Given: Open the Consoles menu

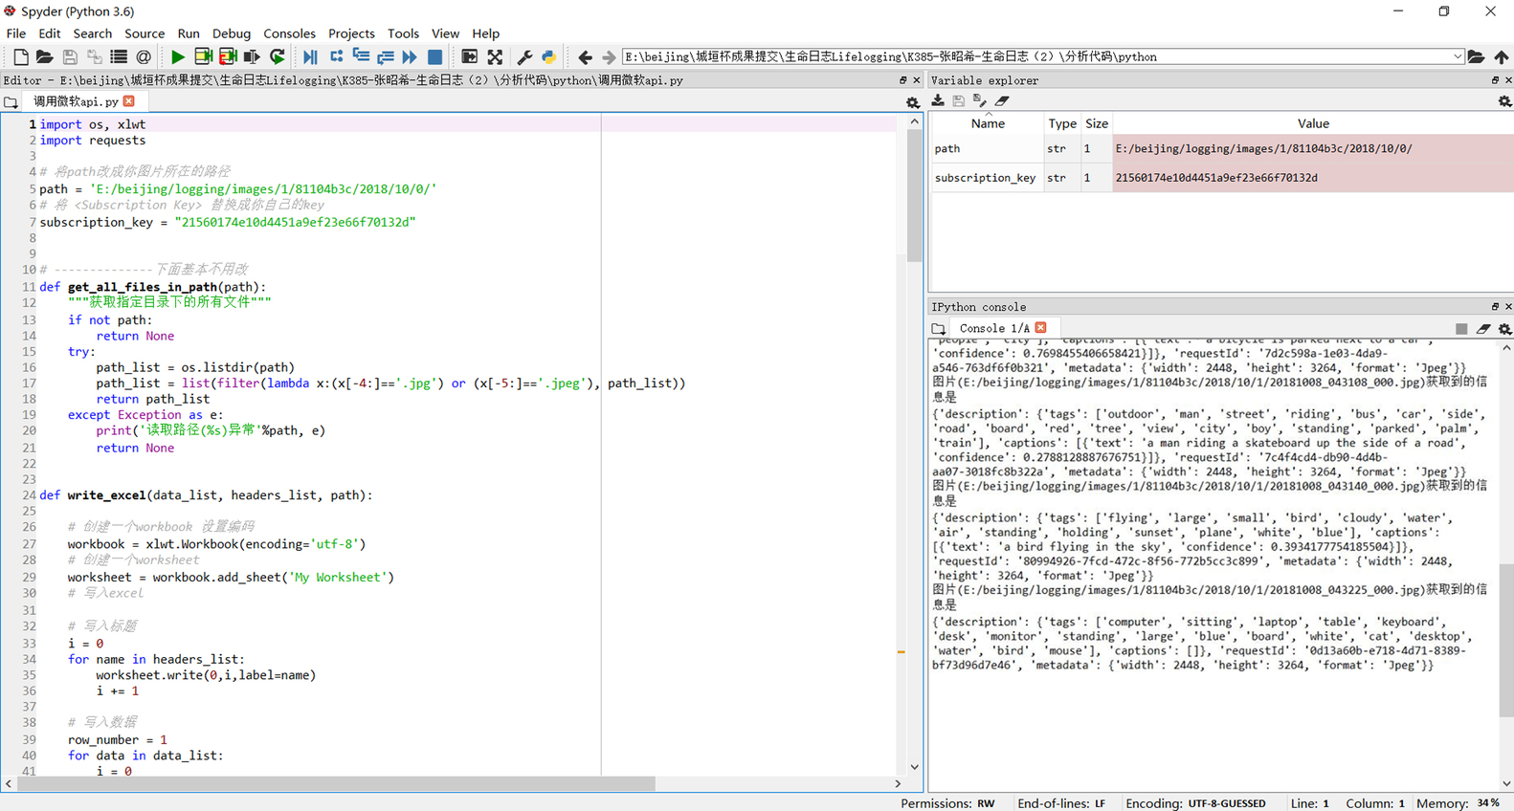Looking at the screenshot, I should [289, 33].
